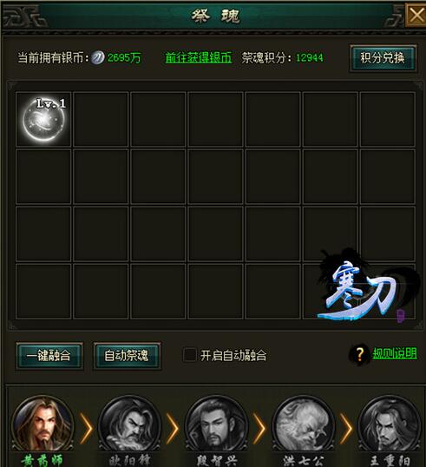426x467 pixels.
Task: Enable 开启自动融合 checkbox
Action: tap(189, 355)
